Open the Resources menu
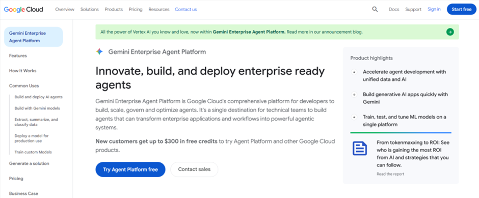Image resolution: width=479 pixels, height=198 pixels. 159,10
